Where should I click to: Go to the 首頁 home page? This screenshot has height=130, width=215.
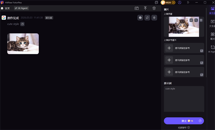tap(5, 8)
